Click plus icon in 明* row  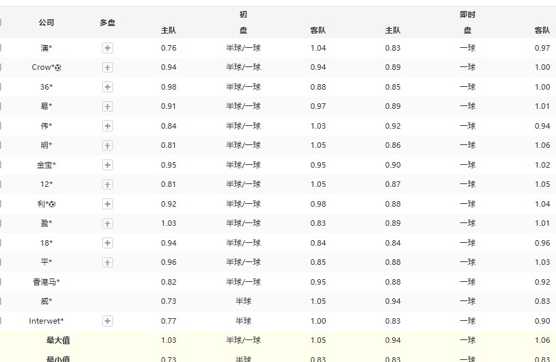(108, 145)
